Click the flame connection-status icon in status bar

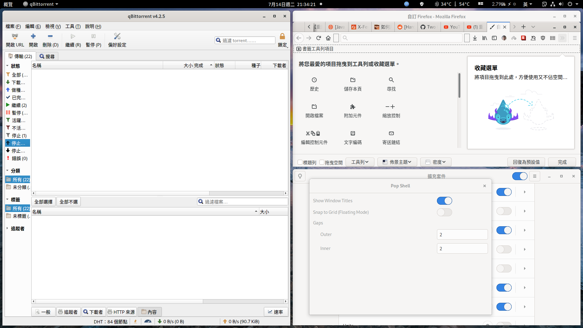(135, 321)
